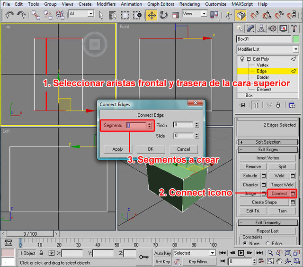Click the green object color swatch
This screenshot has height=267, width=303.
(296, 39)
